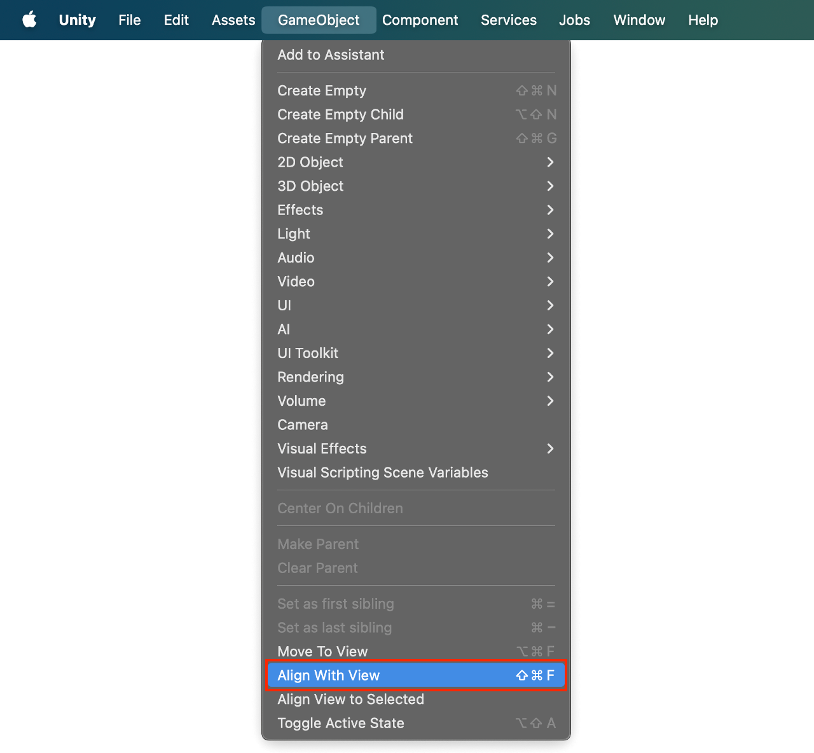Viewport: 814px width, 753px height.
Task: Open the Help menu
Action: tap(703, 20)
